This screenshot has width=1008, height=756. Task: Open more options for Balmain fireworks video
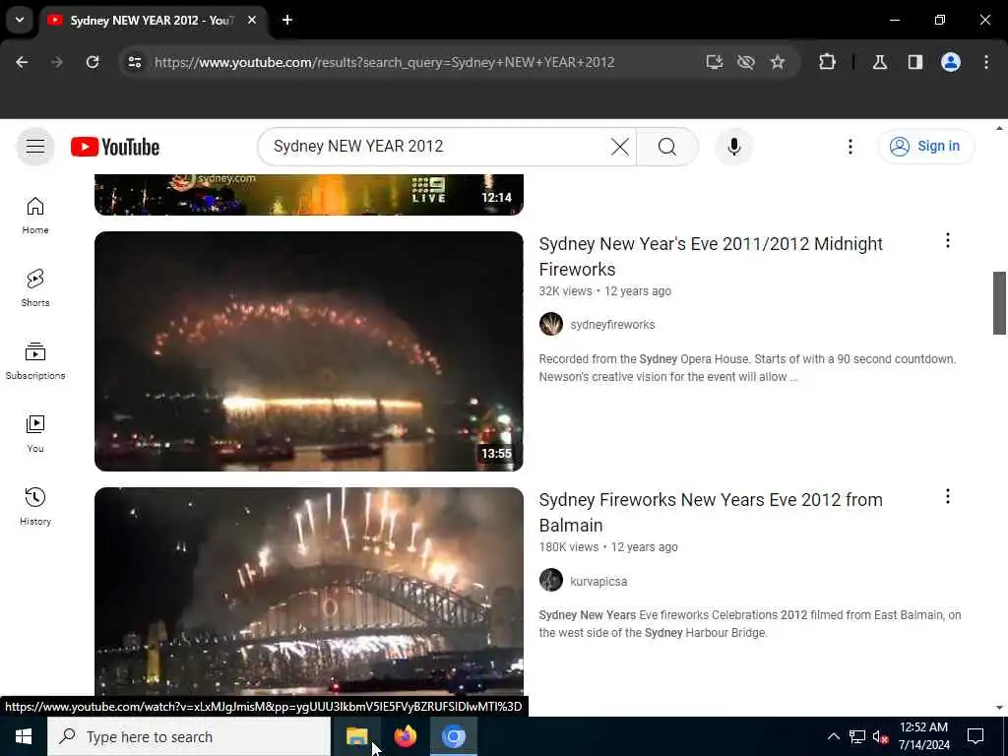click(947, 496)
